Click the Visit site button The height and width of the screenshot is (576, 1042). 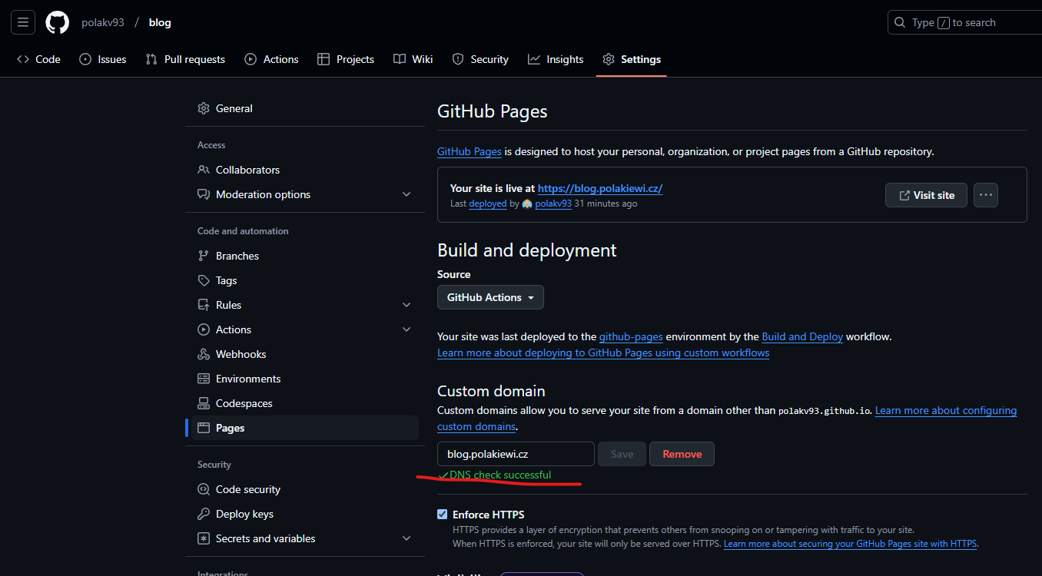[926, 195]
